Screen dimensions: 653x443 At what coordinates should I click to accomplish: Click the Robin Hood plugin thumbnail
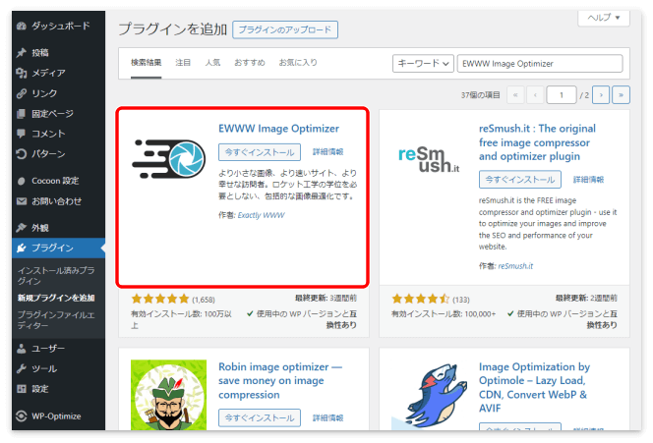click(x=169, y=395)
